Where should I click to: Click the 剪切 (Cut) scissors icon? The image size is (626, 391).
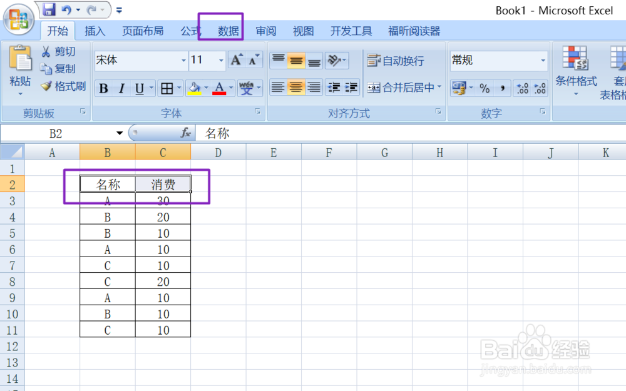[48, 52]
